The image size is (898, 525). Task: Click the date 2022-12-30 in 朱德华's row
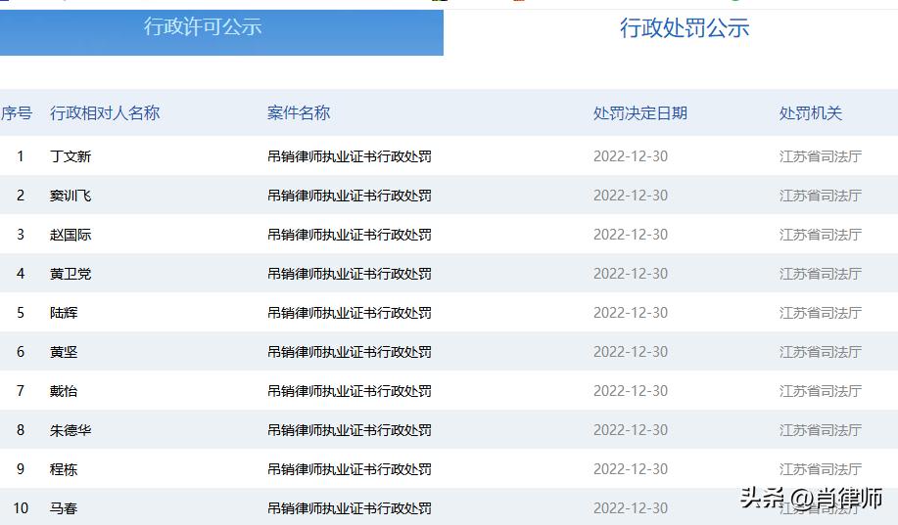[x=631, y=430]
